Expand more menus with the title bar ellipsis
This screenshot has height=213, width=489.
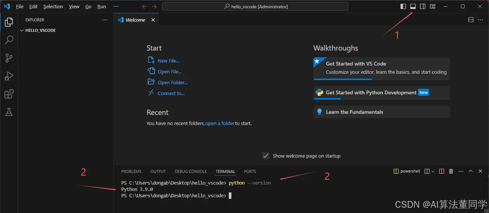116,6
